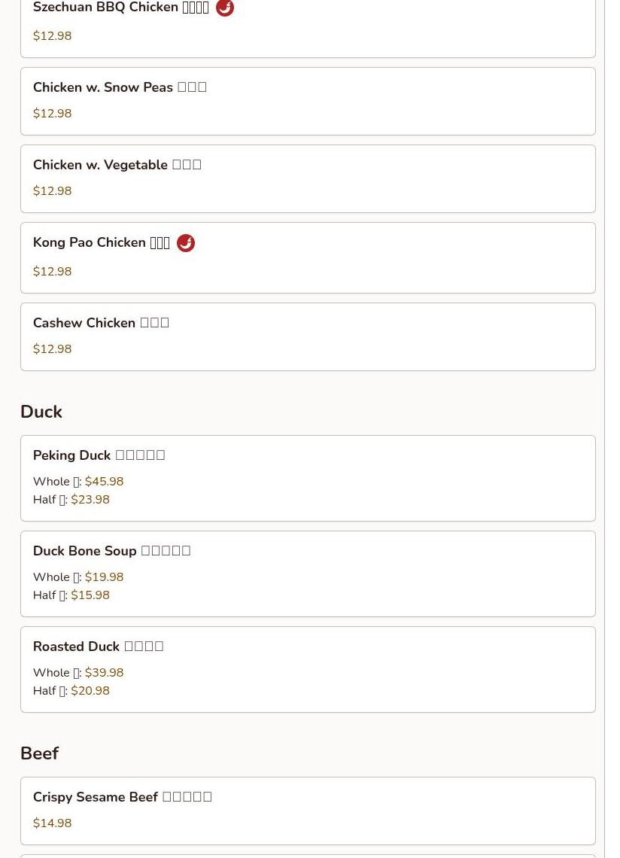
Task: Click the Beef section heading
Action: coord(39,753)
